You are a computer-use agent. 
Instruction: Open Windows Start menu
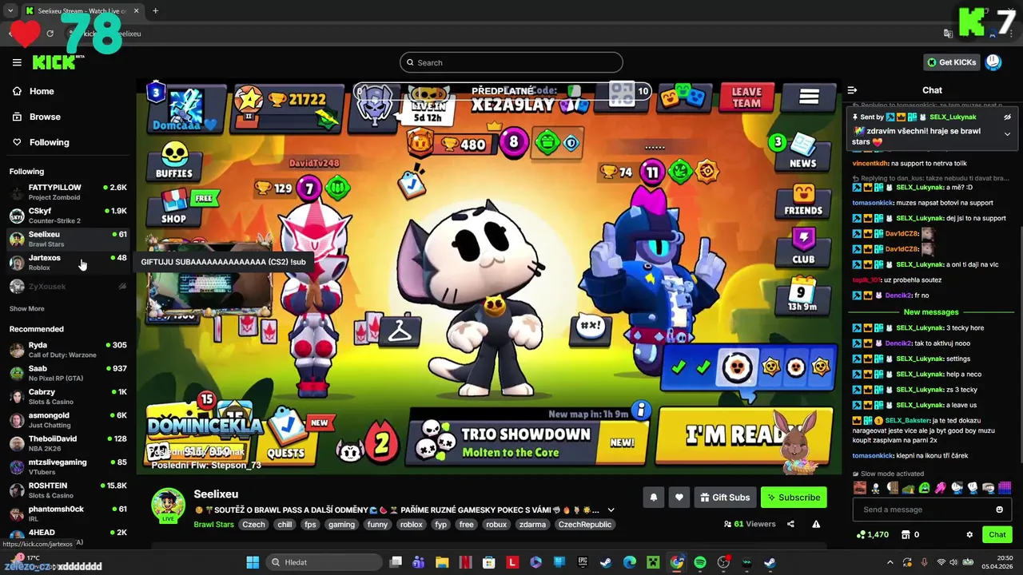pos(253,562)
